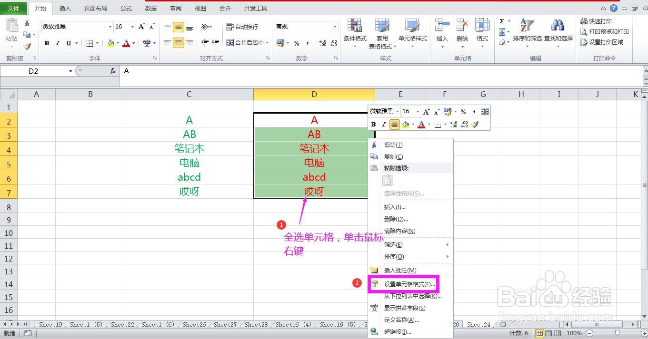This screenshot has height=339, width=648.
Task: Toggle ribbon Middle Align button
Action: pyautogui.click(x=179, y=27)
